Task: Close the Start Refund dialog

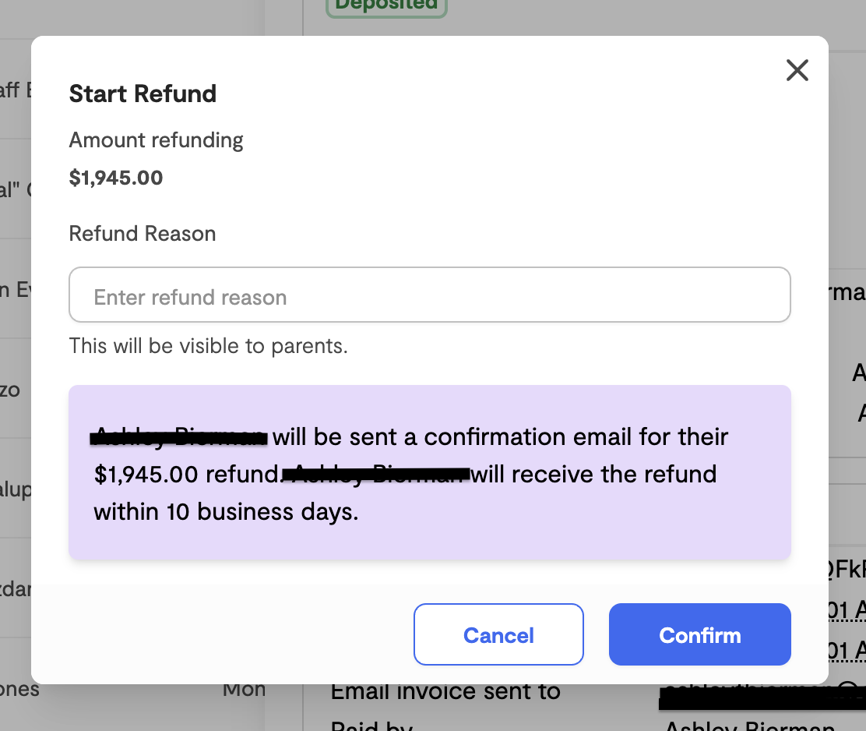Action: (x=797, y=70)
